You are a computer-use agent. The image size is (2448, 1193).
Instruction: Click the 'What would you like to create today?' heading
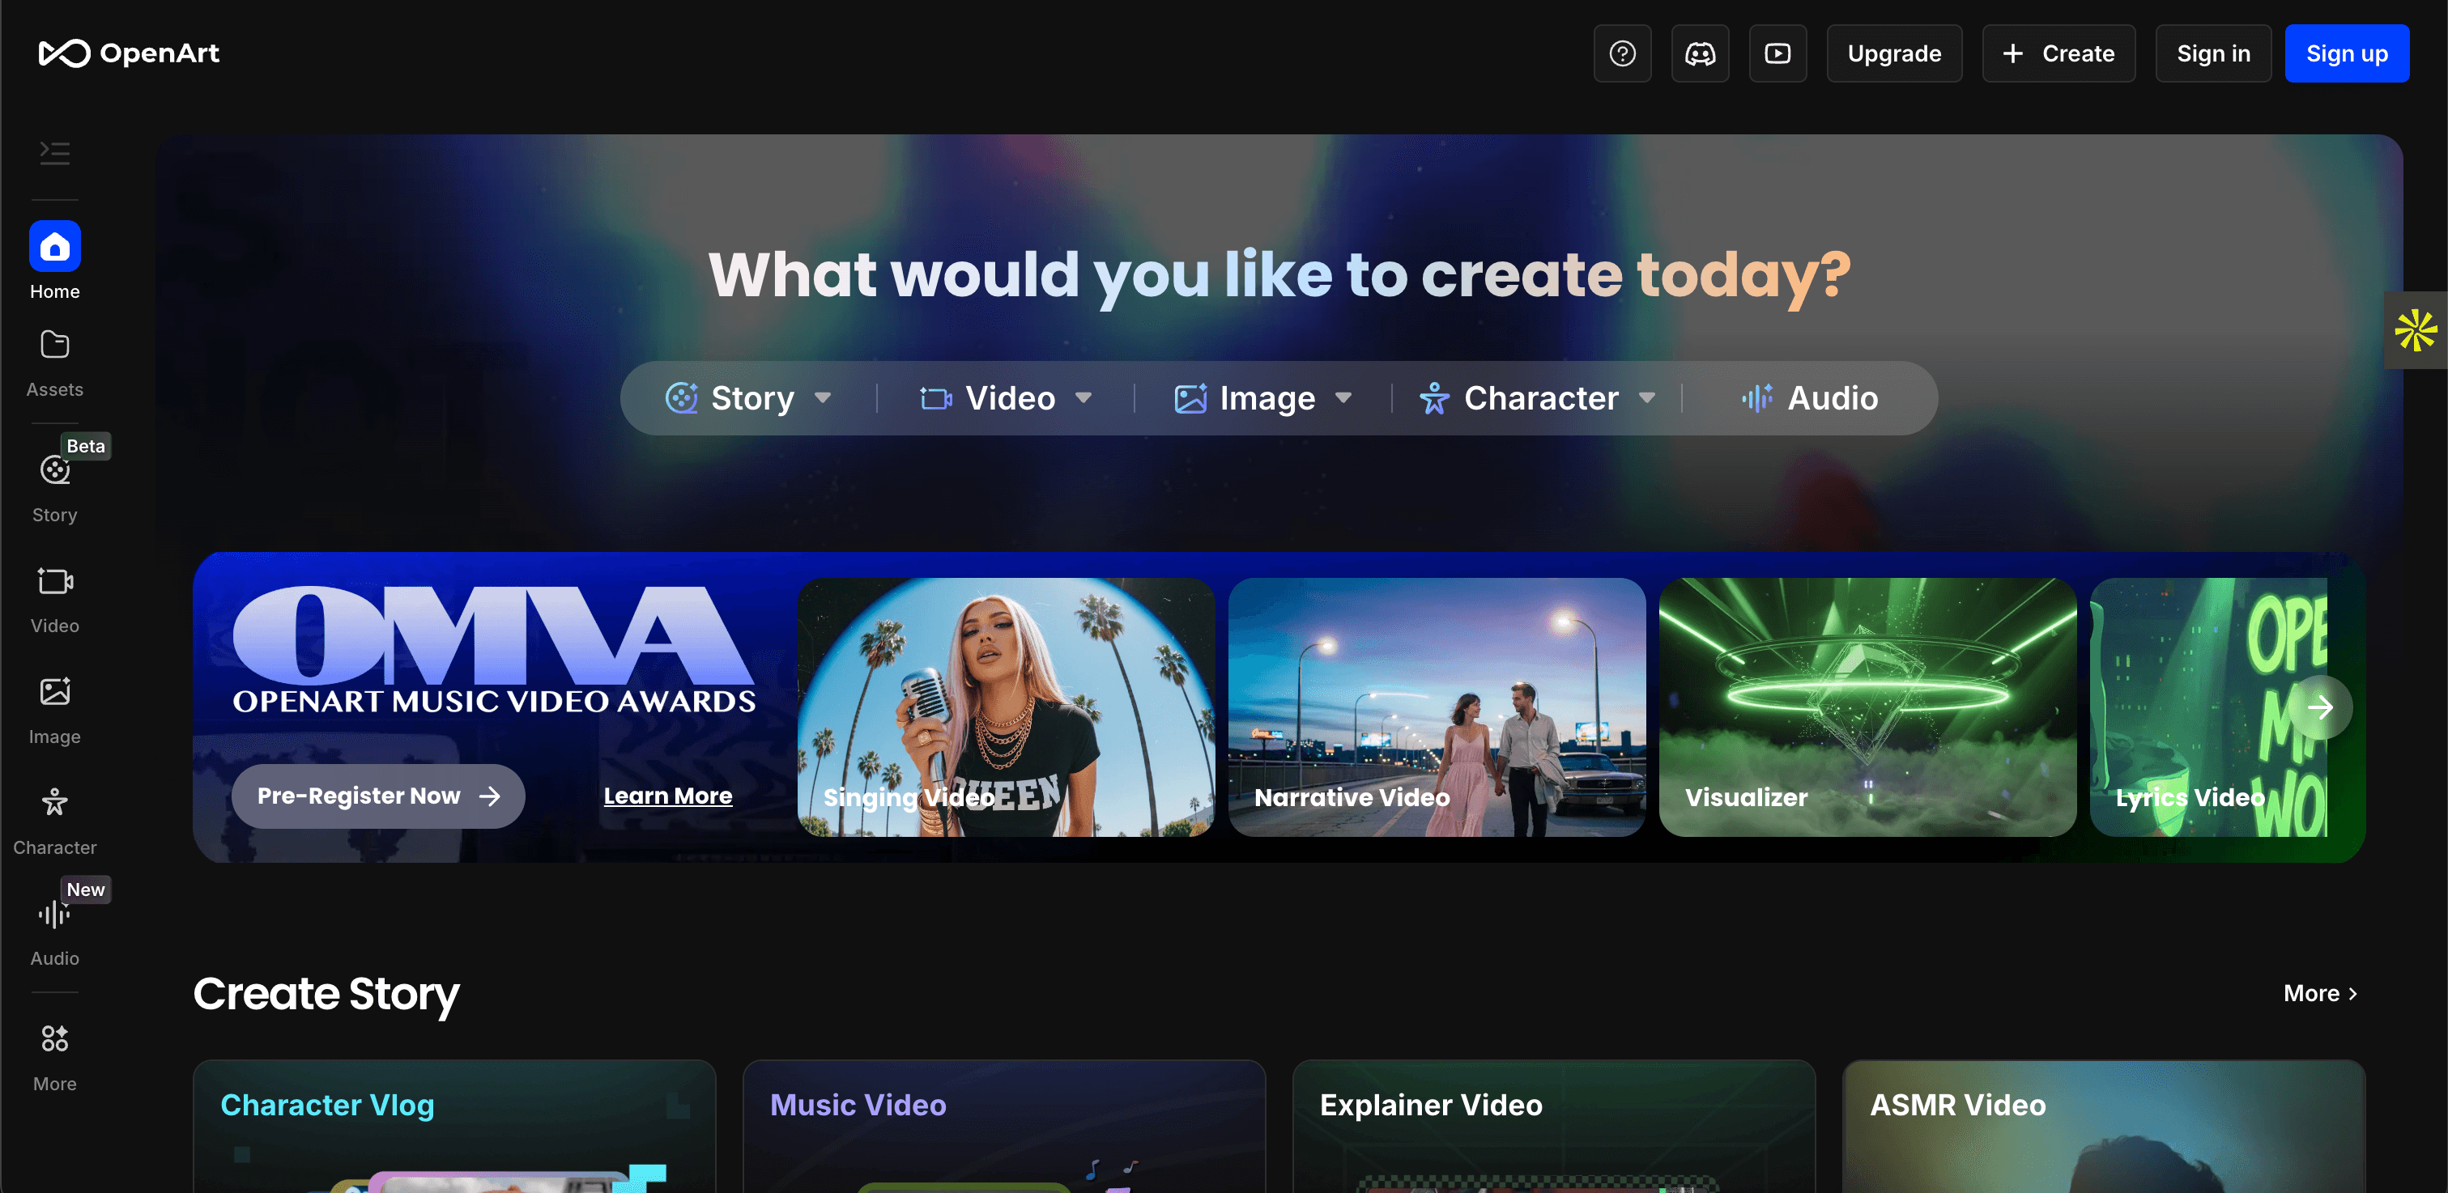1280,275
